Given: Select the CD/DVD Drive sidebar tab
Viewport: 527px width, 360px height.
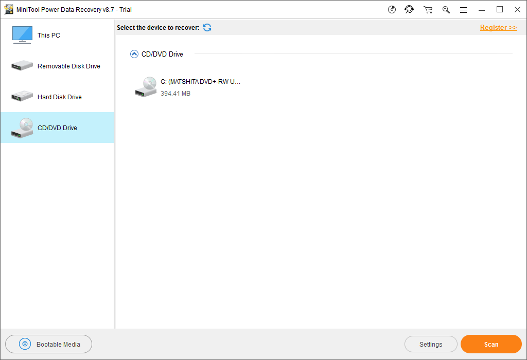Looking at the screenshot, I should [57, 128].
